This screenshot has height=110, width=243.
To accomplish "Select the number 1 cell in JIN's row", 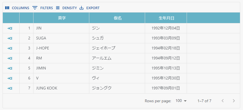I will point(26,28).
